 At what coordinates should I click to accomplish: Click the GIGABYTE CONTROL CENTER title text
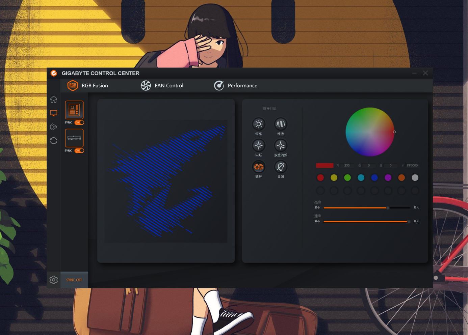tap(101, 73)
